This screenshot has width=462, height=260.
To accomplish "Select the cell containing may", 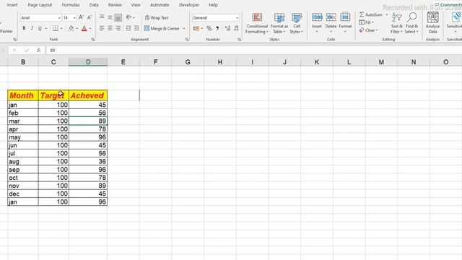I will (x=23, y=137).
